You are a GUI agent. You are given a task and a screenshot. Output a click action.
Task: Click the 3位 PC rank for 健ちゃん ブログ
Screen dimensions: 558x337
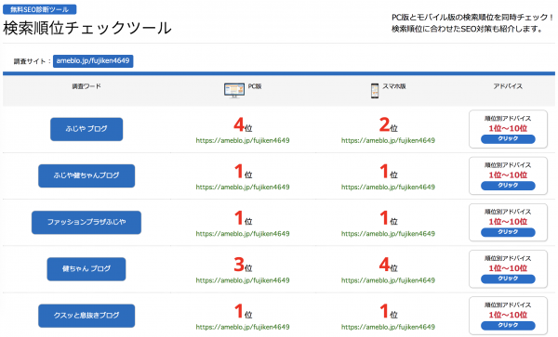pos(243,265)
